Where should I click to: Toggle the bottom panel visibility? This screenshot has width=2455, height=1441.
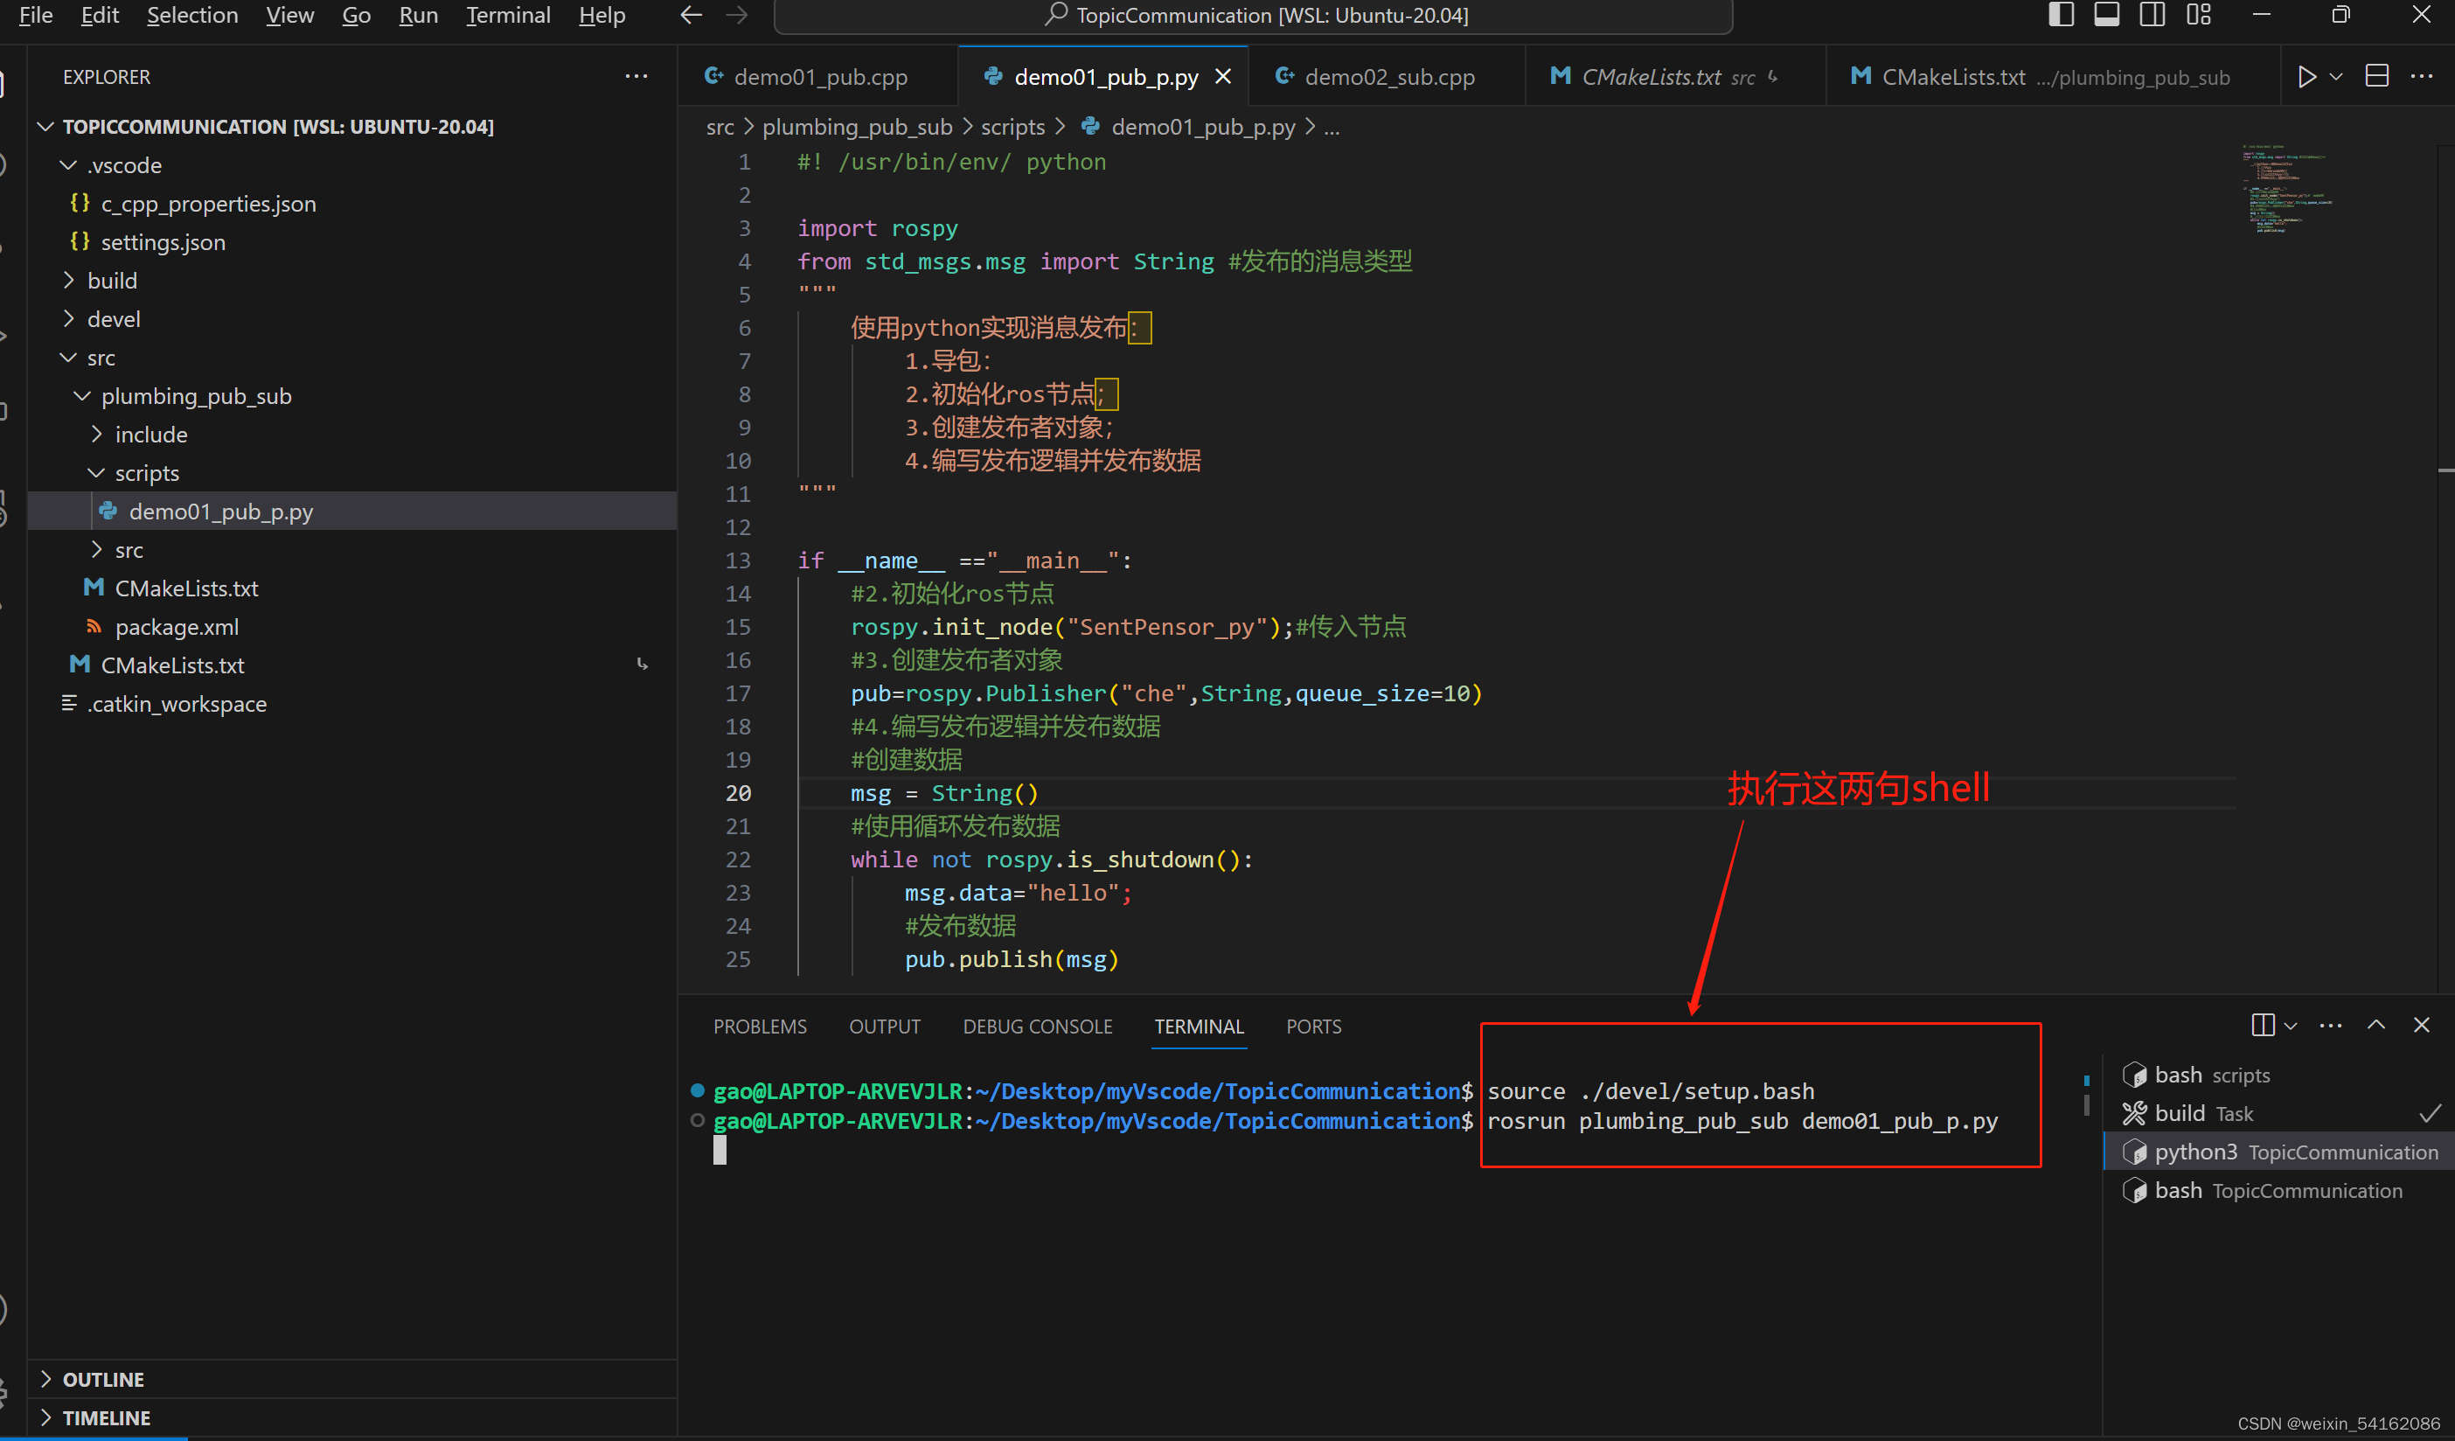point(2107,15)
